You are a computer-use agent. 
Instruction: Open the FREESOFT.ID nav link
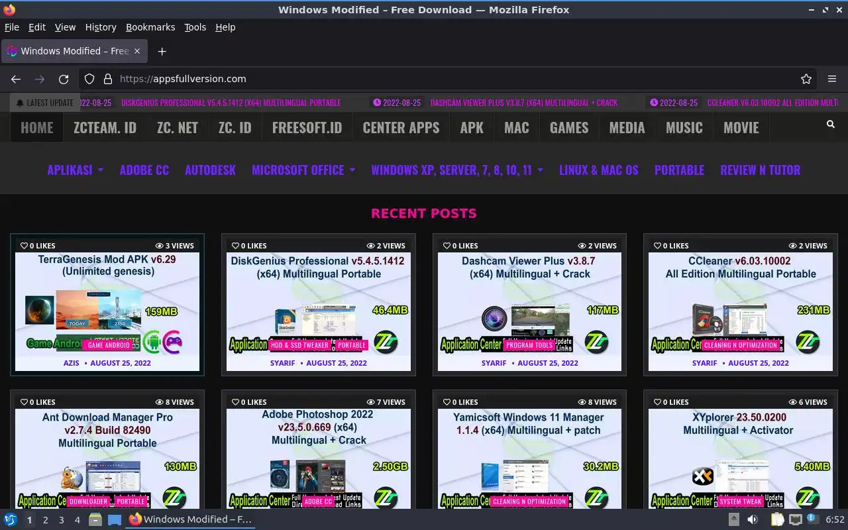(x=307, y=127)
